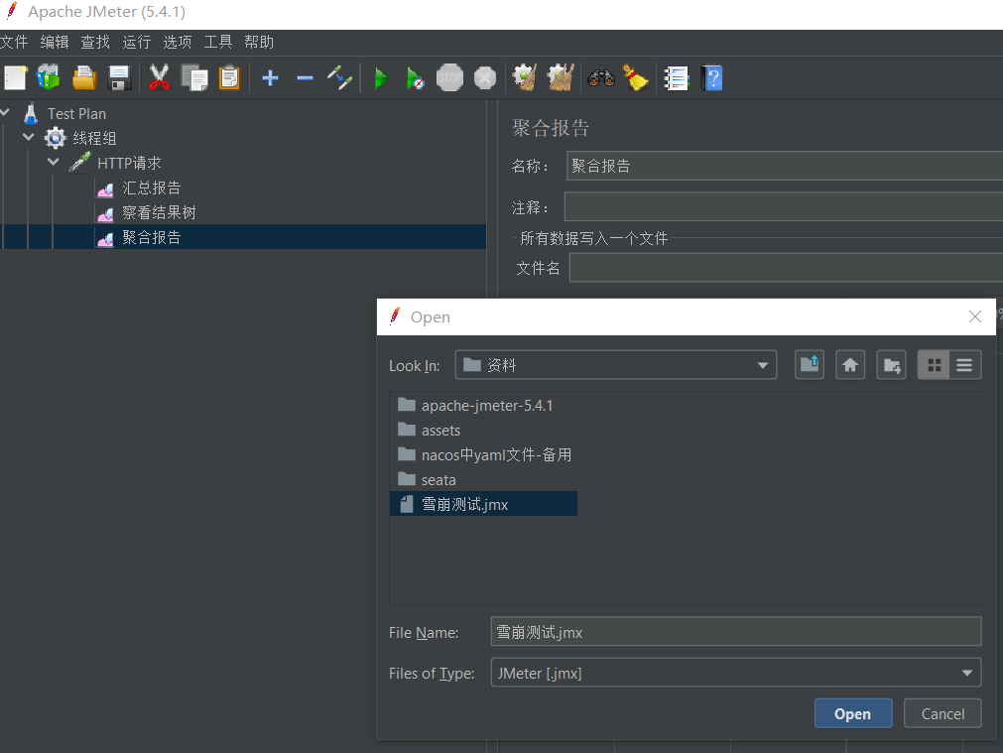Open the 帮助 menu
This screenshot has width=1003, height=753.
(x=259, y=43)
